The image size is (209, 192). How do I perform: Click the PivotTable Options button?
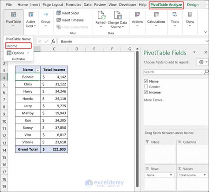(x=18, y=53)
